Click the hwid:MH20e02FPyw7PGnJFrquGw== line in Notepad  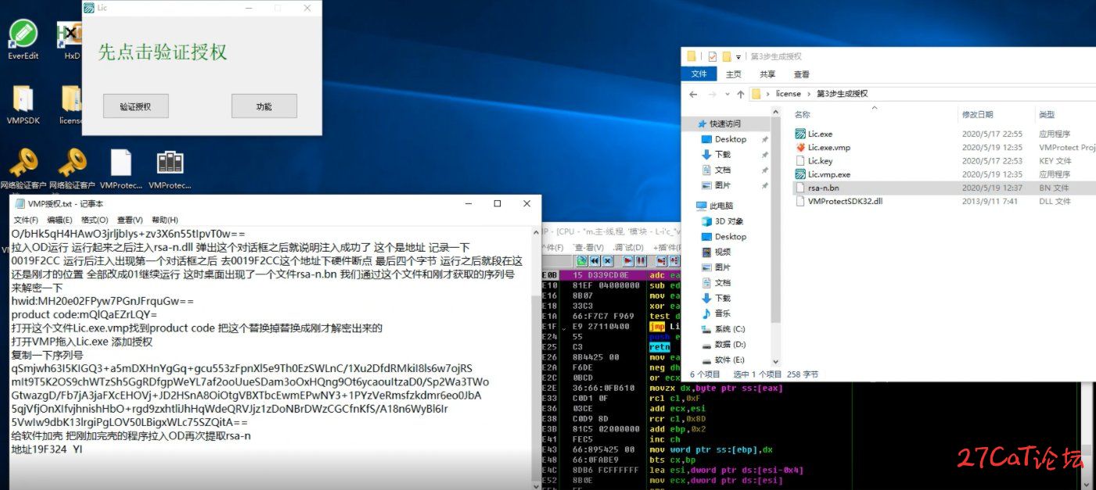coord(102,300)
